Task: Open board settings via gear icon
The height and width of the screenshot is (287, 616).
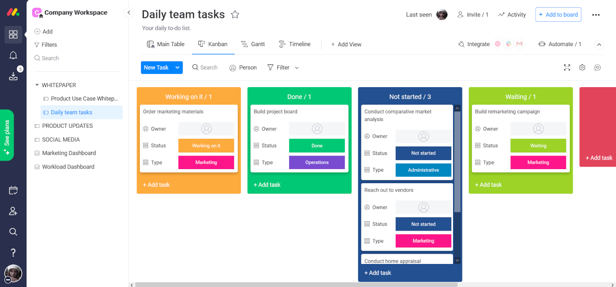Action: pos(582,67)
